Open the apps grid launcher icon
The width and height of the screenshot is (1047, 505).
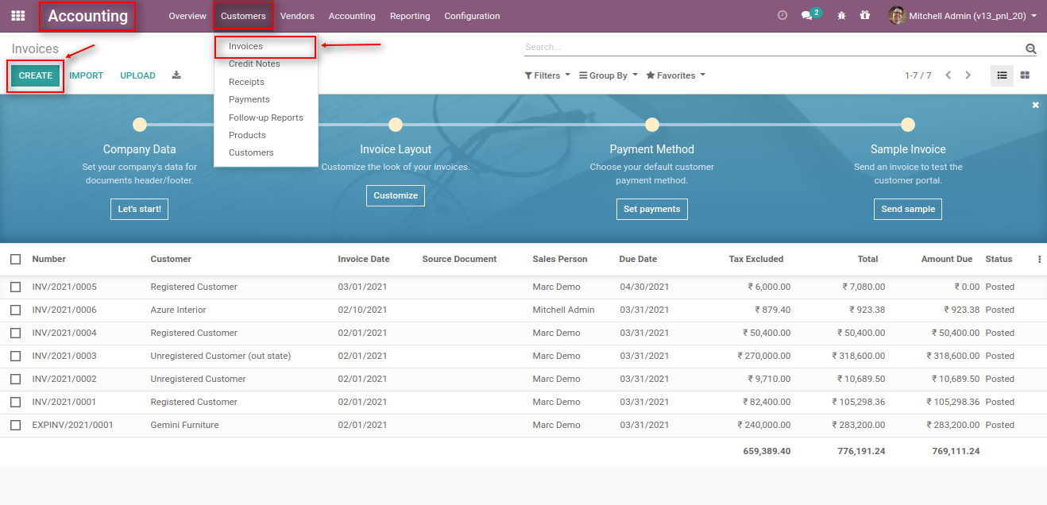click(x=17, y=15)
